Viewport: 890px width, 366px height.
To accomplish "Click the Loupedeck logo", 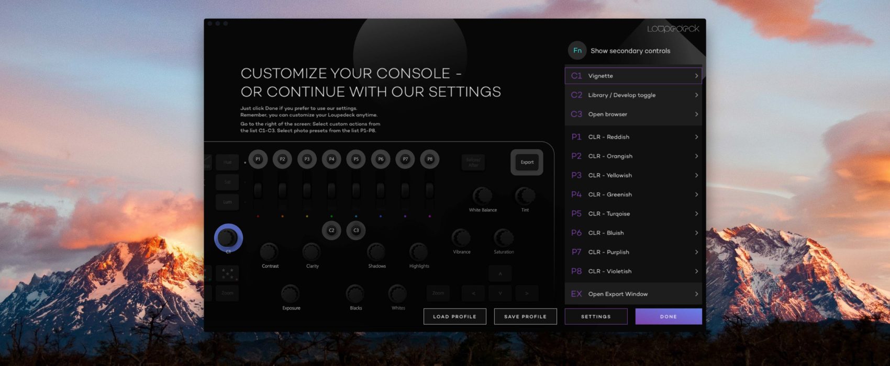I will tap(673, 29).
